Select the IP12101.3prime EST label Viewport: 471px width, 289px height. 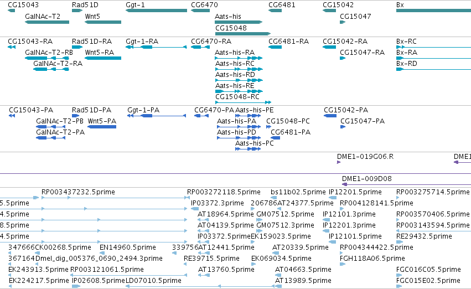349,214
